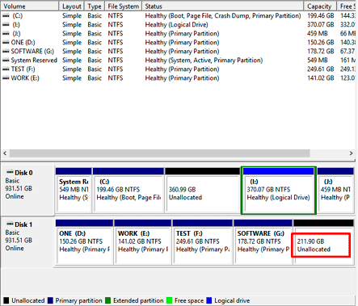The image size is (358, 306).
Task: Click the drive icon beside (I:) volume
Action: tap(6, 25)
